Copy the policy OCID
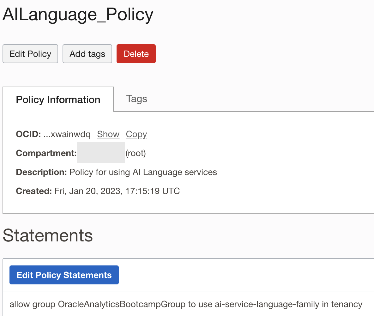 (x=136, y=134)
